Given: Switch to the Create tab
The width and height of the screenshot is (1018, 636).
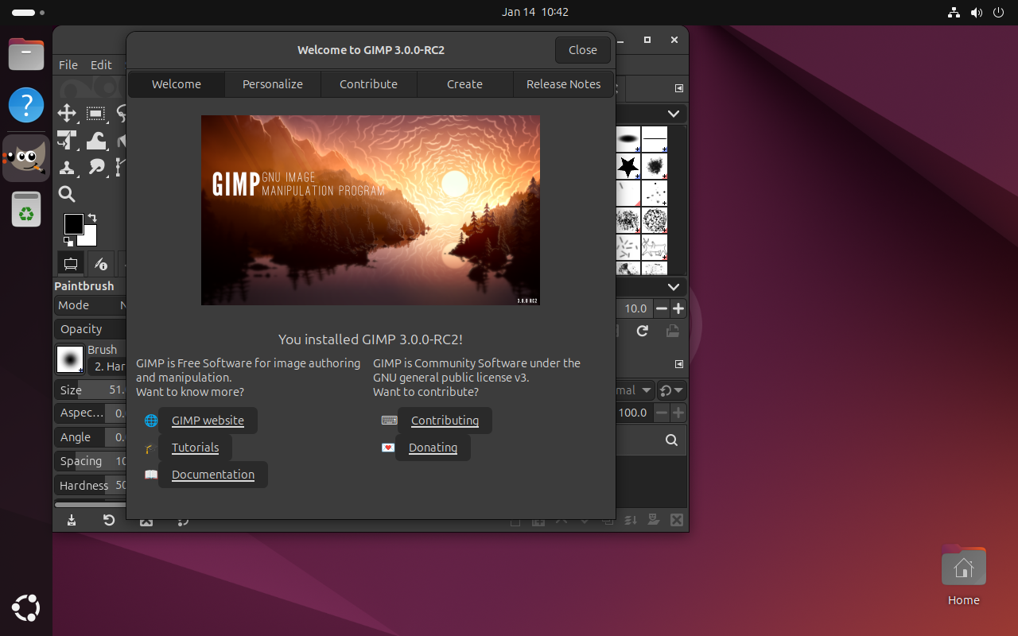Looking at the screenshot, I should point(464,83).
